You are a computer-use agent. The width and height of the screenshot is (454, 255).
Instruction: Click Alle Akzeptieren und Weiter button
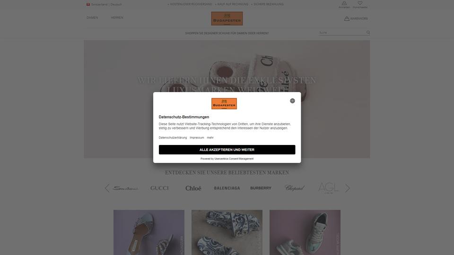point(227,150)
